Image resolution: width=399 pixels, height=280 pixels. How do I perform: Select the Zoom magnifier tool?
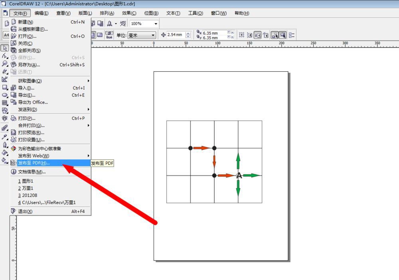click(5, 64)
